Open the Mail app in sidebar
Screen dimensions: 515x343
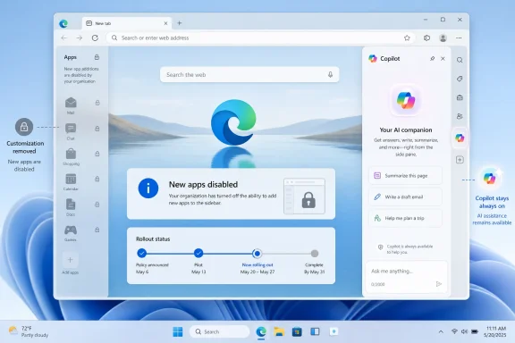pos(71,105)
